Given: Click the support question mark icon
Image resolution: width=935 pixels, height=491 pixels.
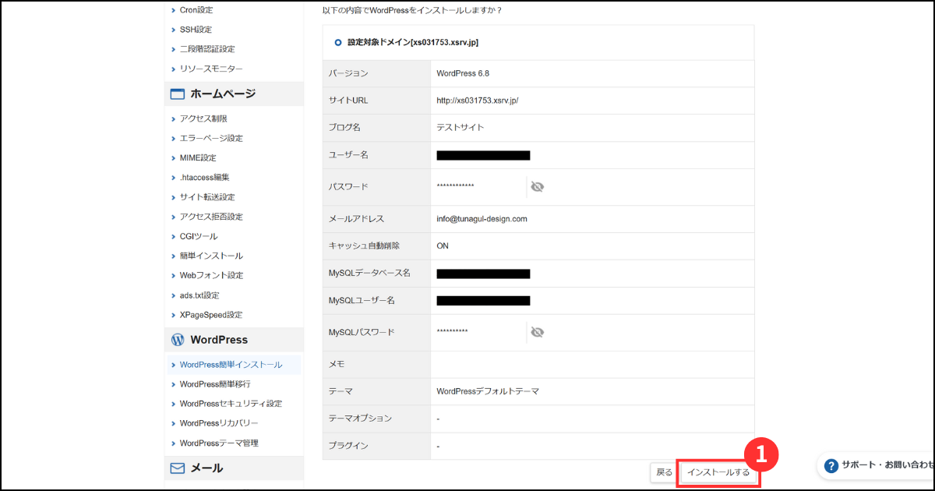Looking at the screenshot, I should pyautogui.click(x=831, y=466).
